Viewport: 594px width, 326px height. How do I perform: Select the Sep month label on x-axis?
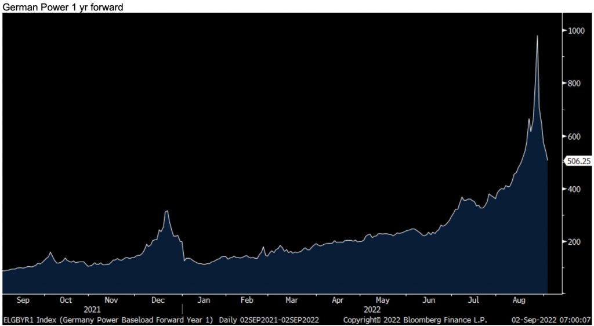pos(23,300)
